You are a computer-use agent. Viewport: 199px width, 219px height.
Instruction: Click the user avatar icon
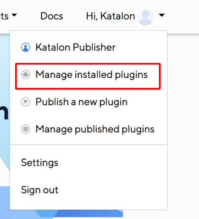coord(145,17)
